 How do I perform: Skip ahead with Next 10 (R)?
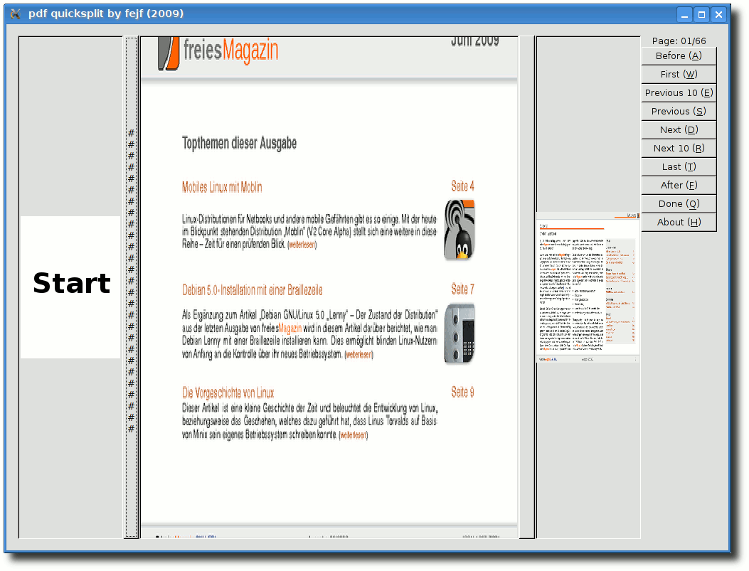point(679,148)
